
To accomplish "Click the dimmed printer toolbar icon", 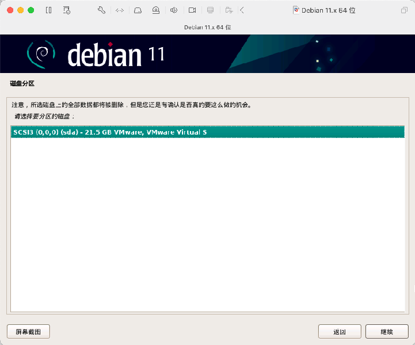I will point(211,10).
